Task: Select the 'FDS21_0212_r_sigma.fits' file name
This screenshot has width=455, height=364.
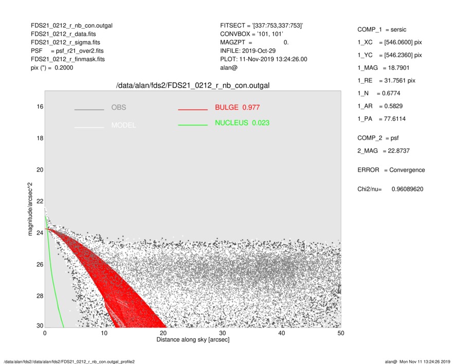Action: (65, 42)
